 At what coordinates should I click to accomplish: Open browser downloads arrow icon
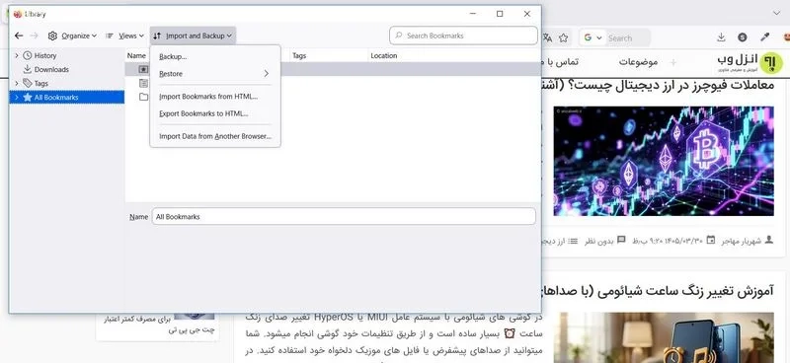[722, 37]
